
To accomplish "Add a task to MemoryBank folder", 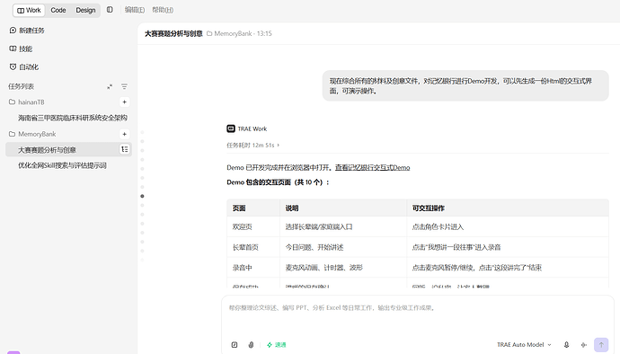I will (x=124, y=134).
